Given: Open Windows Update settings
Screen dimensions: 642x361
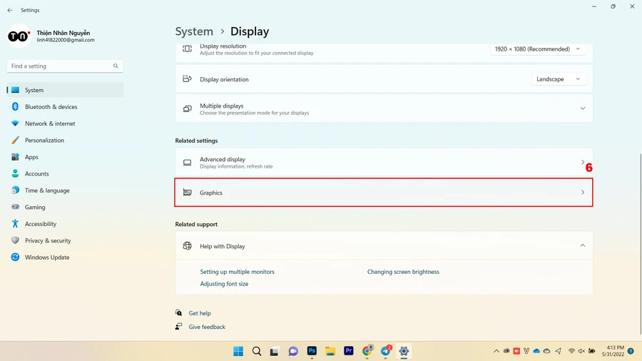Looking at the screenshot, I should (x=65, y=258).
